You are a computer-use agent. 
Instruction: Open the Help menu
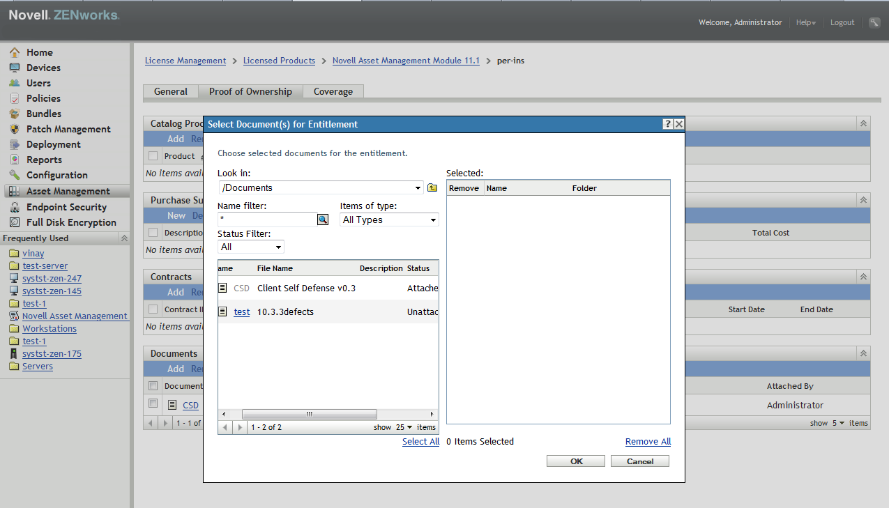coord(805,22)
